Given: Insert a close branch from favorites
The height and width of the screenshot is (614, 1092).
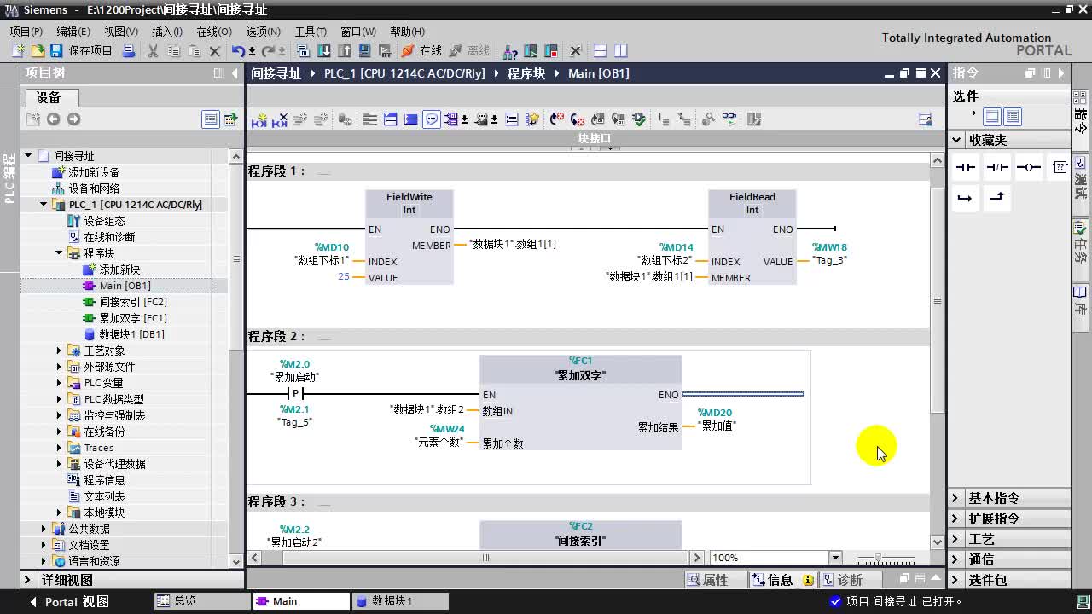Looking at the screenshot, I should coord(996,198).
